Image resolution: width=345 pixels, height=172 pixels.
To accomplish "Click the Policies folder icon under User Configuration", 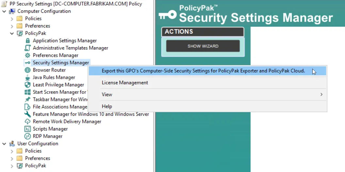I will point(20,151).
